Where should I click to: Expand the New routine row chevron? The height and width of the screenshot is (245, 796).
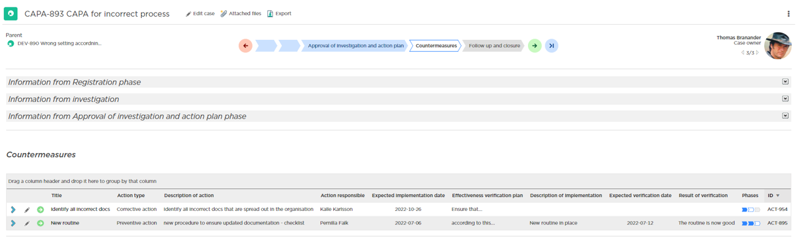pos(13,223)
